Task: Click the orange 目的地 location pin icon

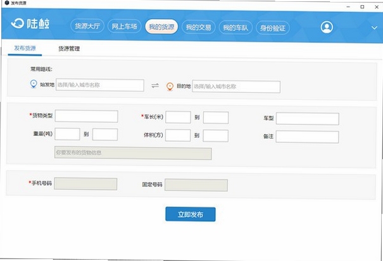Action: tap(170, 87)
